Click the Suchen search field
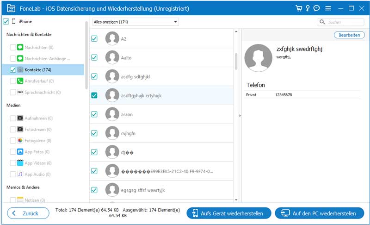 pyautogui.click(x=340, y=22)
